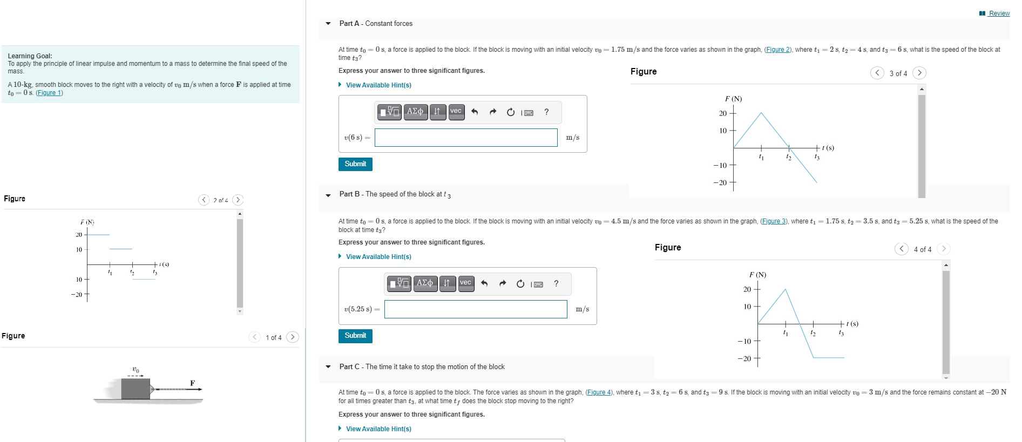The height and width of the screenshot is (442, 1022).
Task: Show keyboard shortcuts for Part B
Action: [538, 284]
